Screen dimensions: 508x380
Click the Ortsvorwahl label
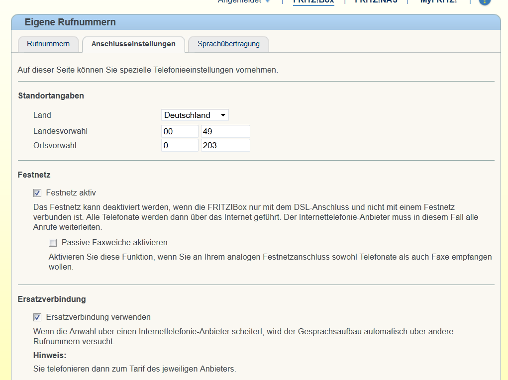point(55,145)
